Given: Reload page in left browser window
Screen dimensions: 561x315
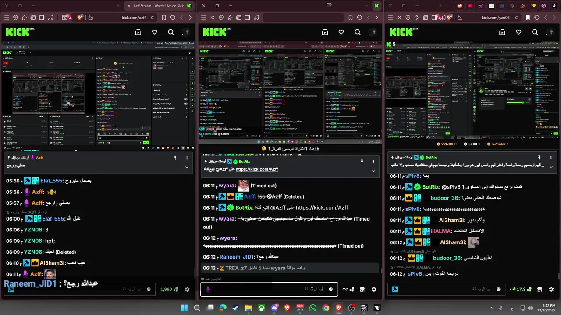Looking at the screenshot, I should [x=173, y=17].
